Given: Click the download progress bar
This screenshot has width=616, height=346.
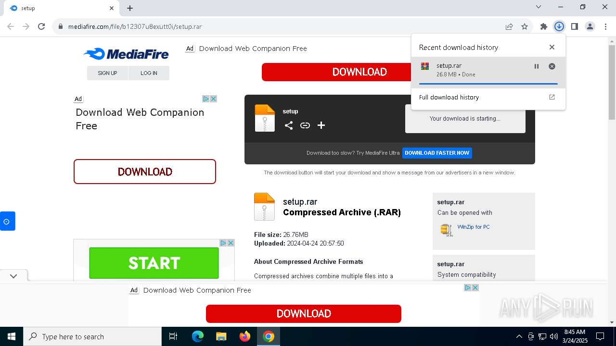Looking at the screenshot, I should [488, 84].
